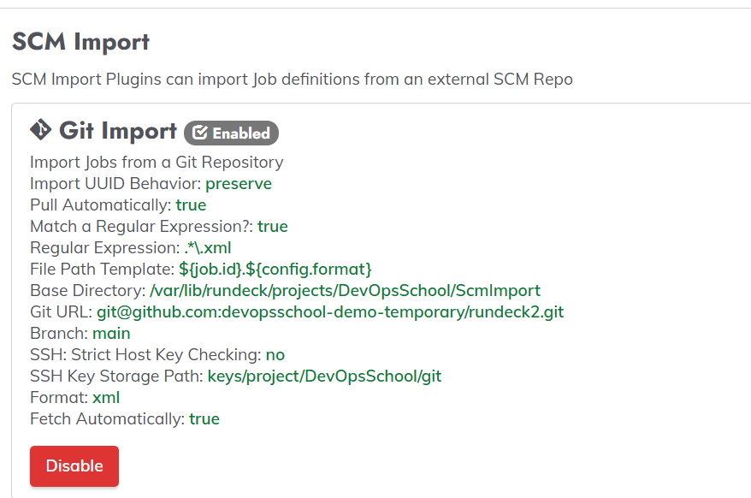Click the File Path Template value
751x498 pixels.
pyautogui.click(x=275, y=269)
